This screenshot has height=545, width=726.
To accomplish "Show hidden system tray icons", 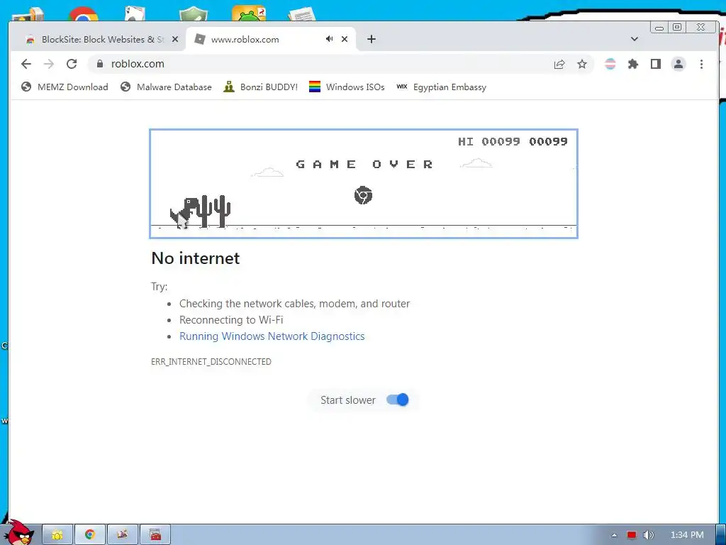I will pos(615,535).
